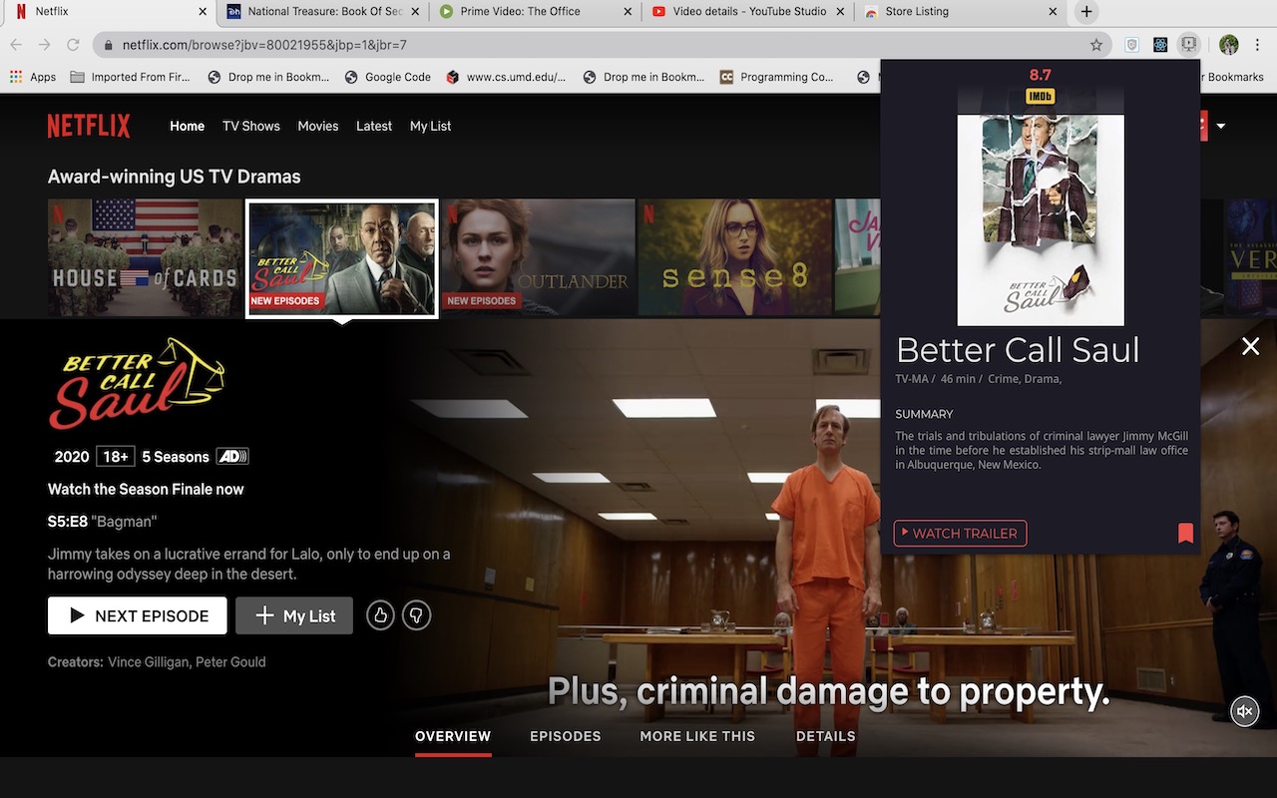Give Better Call Saul a thumbs down
Screen dimensions: 1277x798
[x=416, y=616]
